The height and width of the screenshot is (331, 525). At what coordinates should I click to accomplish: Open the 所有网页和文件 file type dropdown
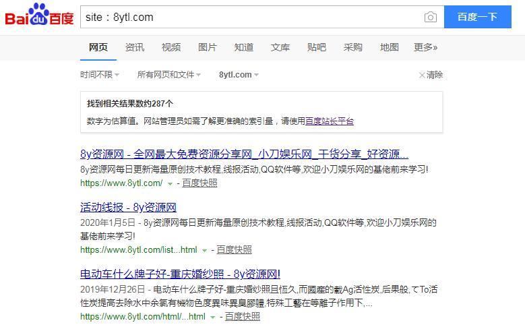[168, 74]
